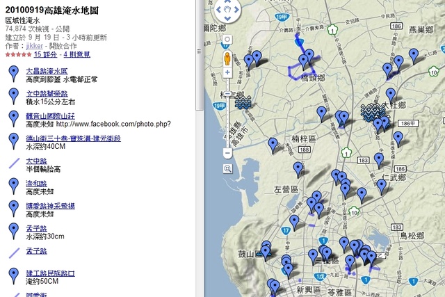Click the pin icon beside 建工路民族路口
Screen dimensions: 445x297
(14, 276)
